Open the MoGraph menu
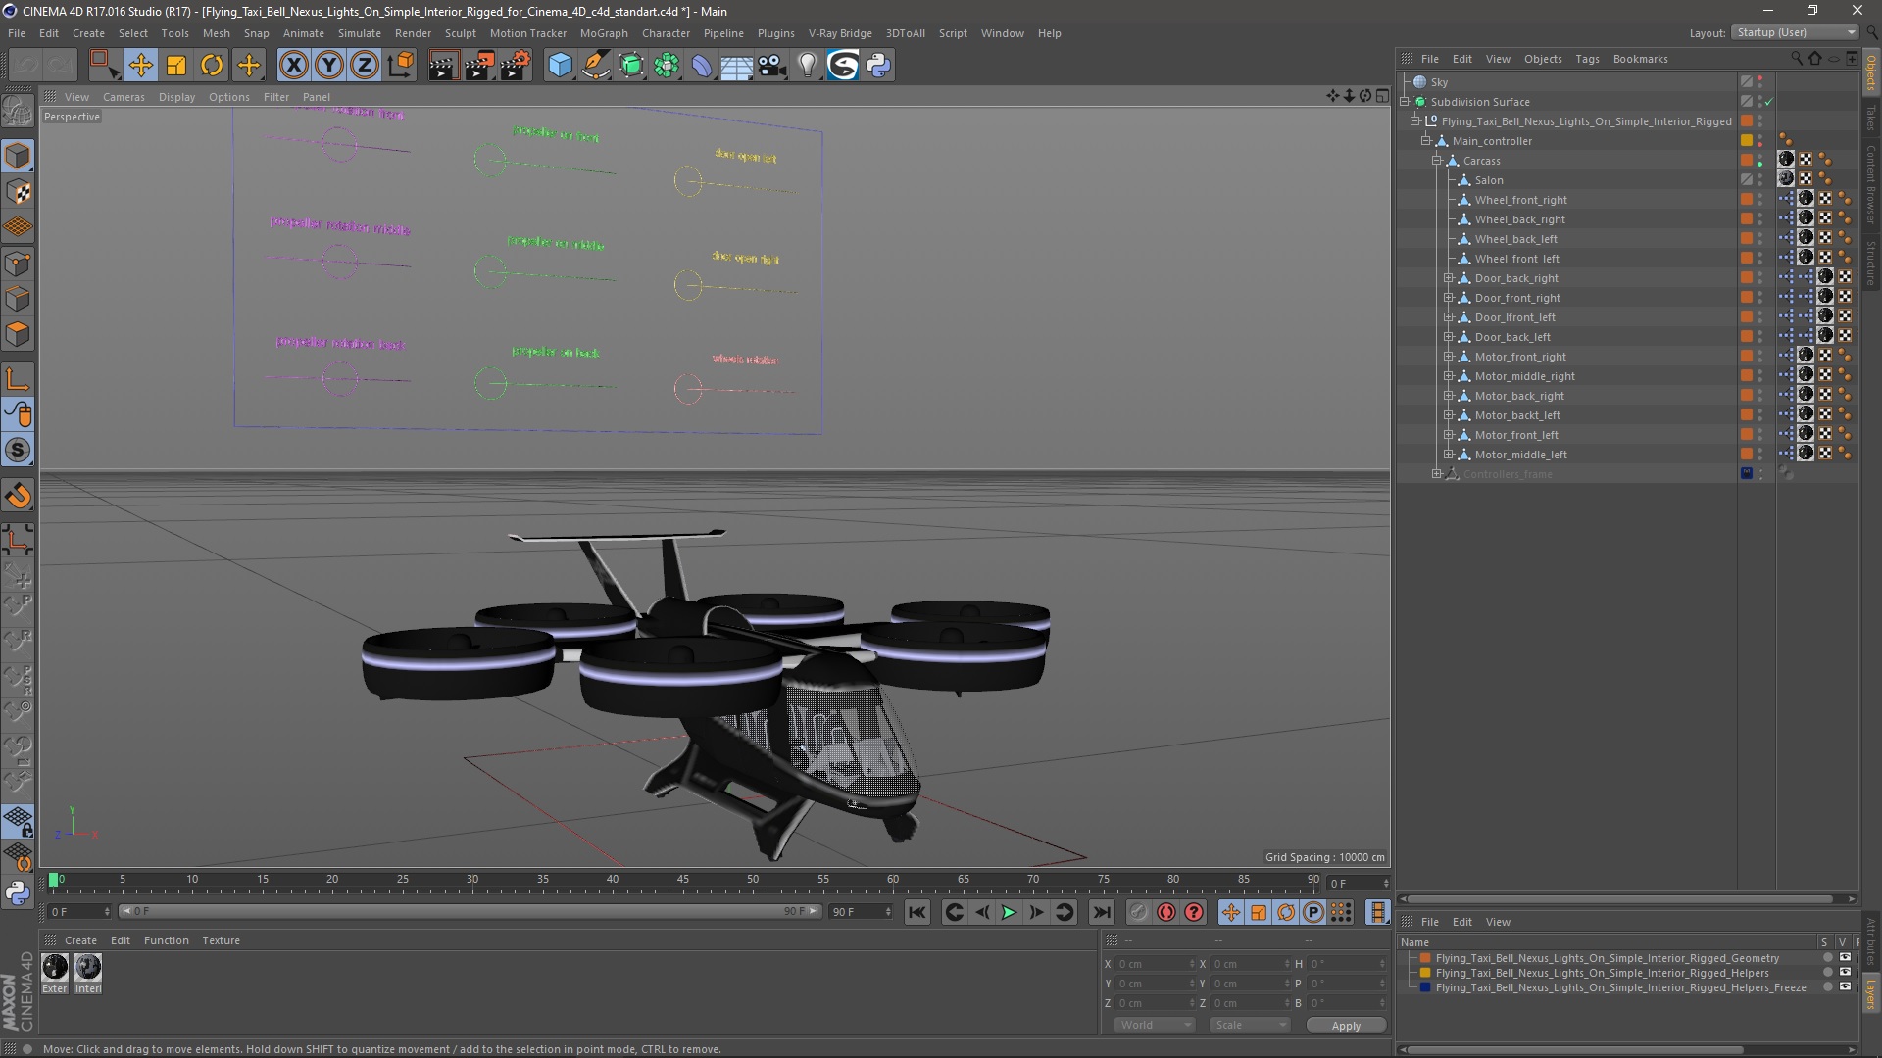1882x1058 pixels. (604, 33)
